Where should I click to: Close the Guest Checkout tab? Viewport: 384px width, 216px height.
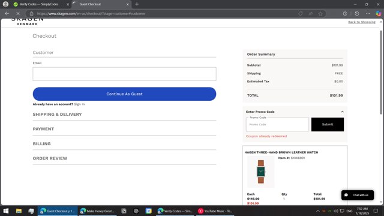(x=128, y=4)
